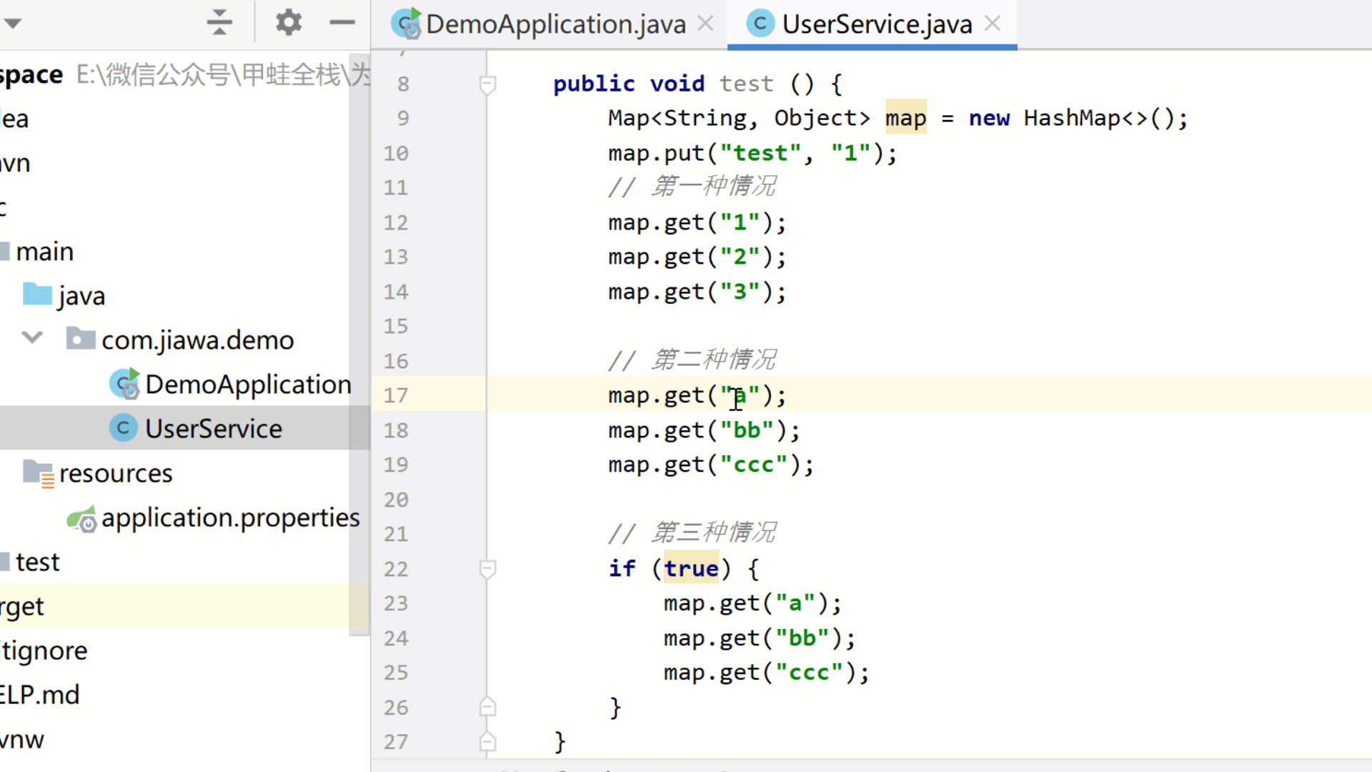
Task: Click the application.properties Spring file icon
Action: 82,519
